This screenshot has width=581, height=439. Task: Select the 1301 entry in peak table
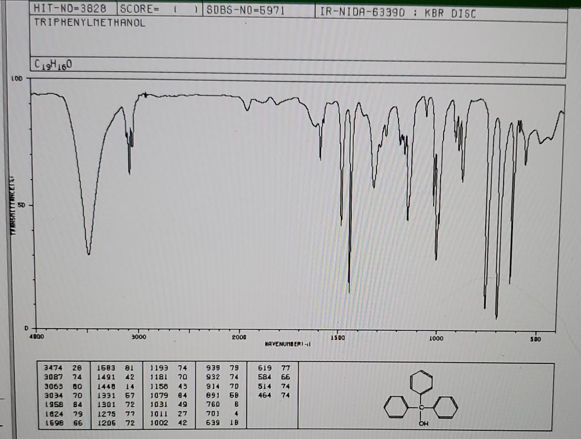116,404
